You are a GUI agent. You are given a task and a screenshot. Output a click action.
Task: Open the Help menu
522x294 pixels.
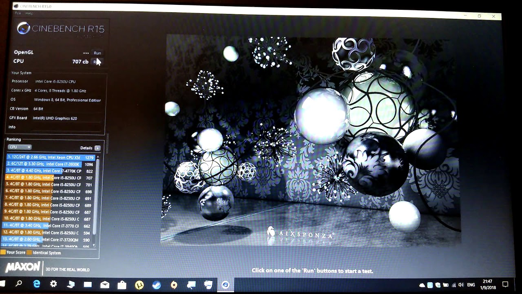(x=29, y=13)
